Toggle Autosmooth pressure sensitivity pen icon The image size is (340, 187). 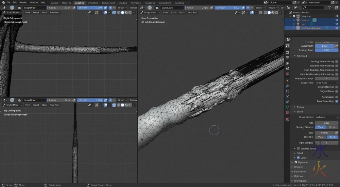click(x=337, y=46)
